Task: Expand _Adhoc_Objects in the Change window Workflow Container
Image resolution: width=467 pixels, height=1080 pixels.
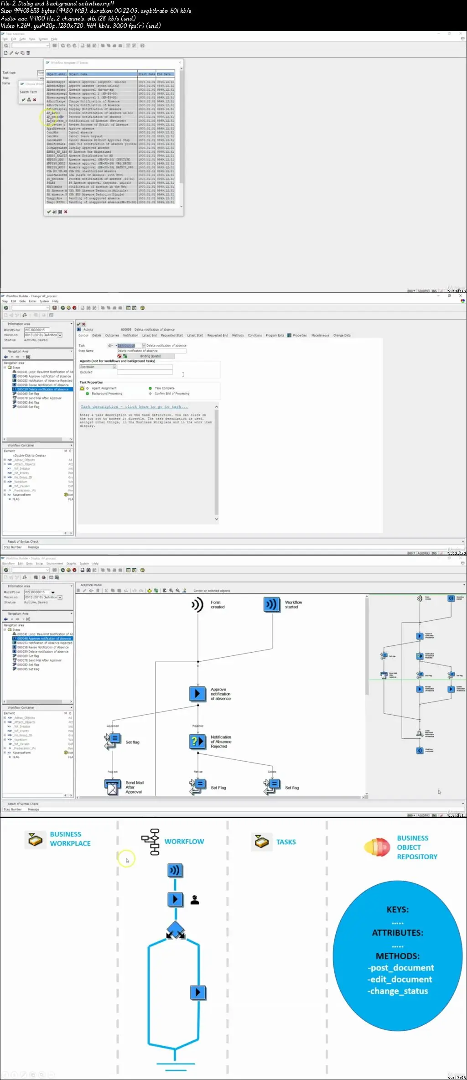Action: pyautogui.click(x=5, y=460)
